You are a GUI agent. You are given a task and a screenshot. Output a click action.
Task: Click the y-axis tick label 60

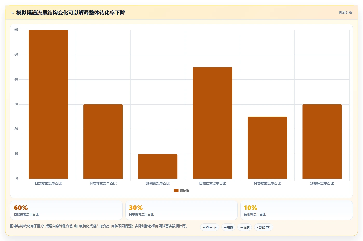[16, 30]
